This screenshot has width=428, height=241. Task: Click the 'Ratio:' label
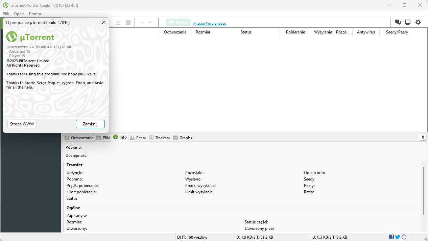(309, 192)
